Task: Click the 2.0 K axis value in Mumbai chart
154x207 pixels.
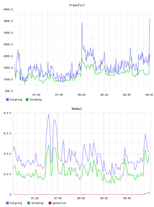Action: coord(7,174)
